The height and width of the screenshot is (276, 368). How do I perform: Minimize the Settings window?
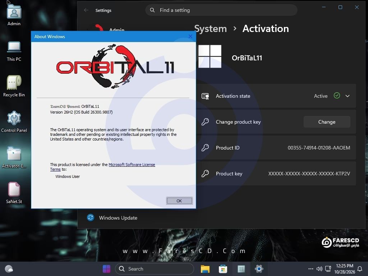(324, 7)
